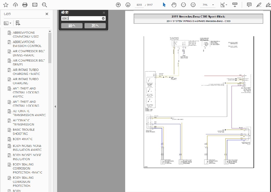271x192 pixels.
Task: Zoom out with the minus icon
Action: (183, 5)
